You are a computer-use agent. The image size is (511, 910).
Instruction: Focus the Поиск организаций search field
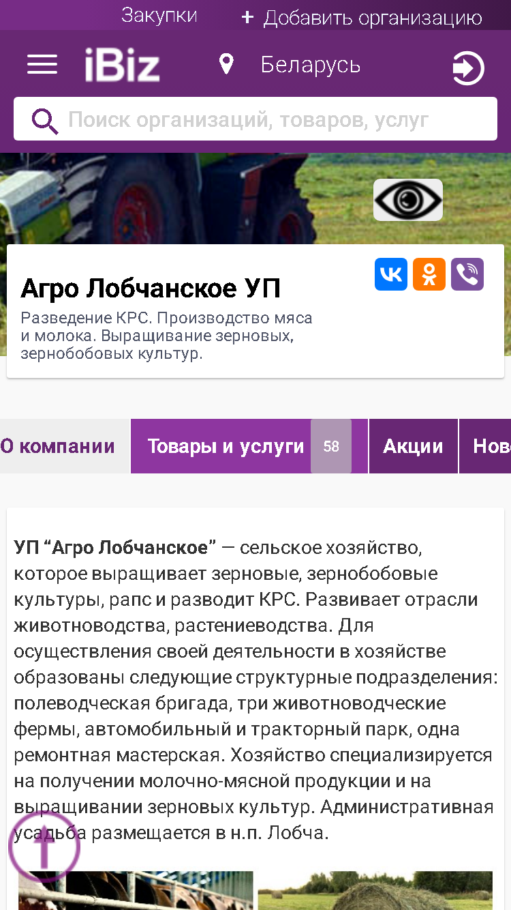tap(255, 119)
